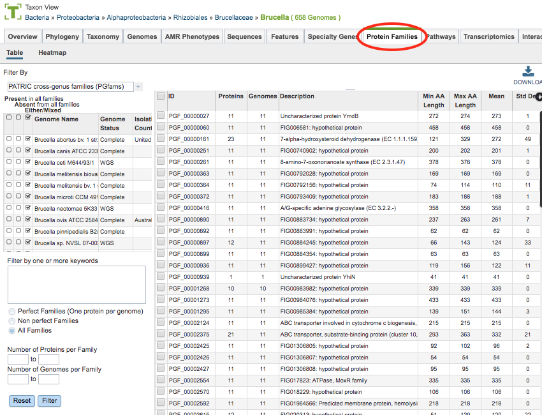Click the Filter button
This screenshot has height=415, width=542.
tap(50, 400)
